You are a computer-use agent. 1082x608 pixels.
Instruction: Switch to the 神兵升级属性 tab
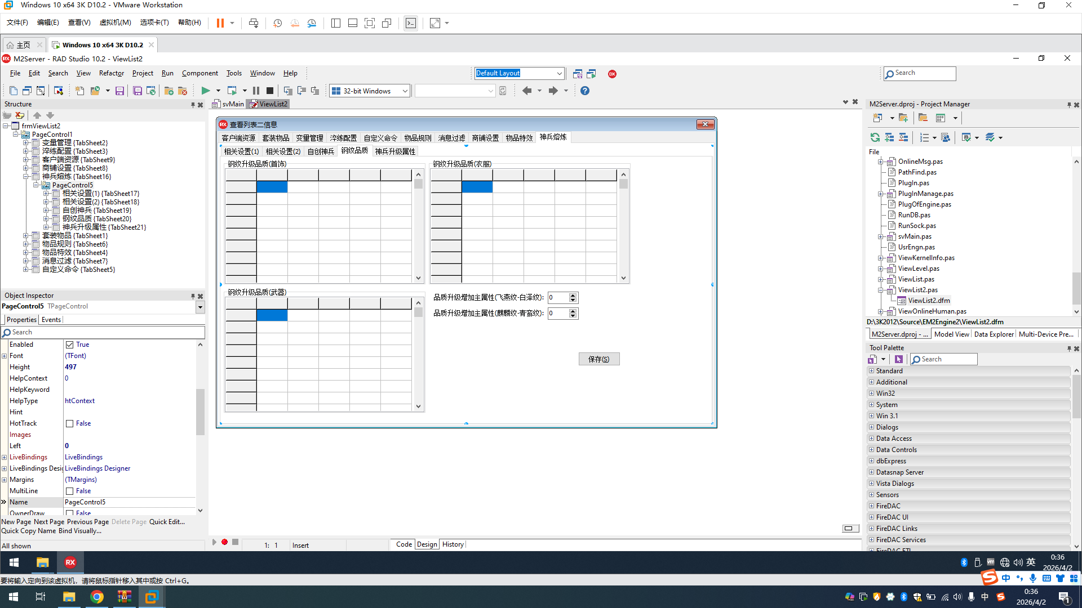[395, 151]
